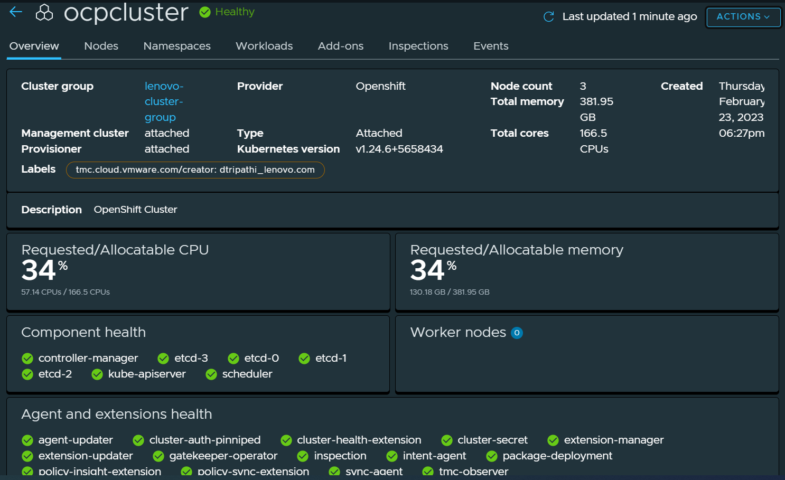Switch to the Overview tab

click(x=34, y=46)
